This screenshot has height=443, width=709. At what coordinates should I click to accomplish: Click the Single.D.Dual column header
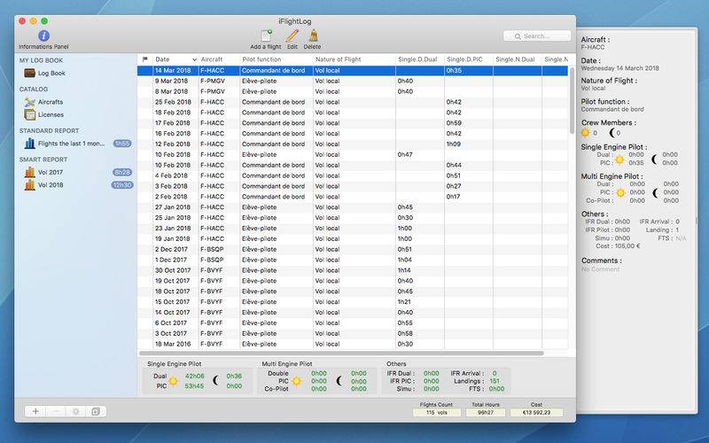click(x=420, y=59)
